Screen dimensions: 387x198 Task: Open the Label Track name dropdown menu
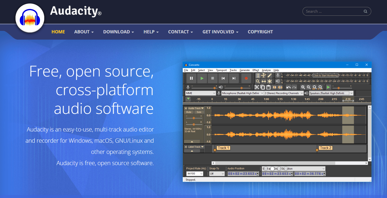coord(196,147)
